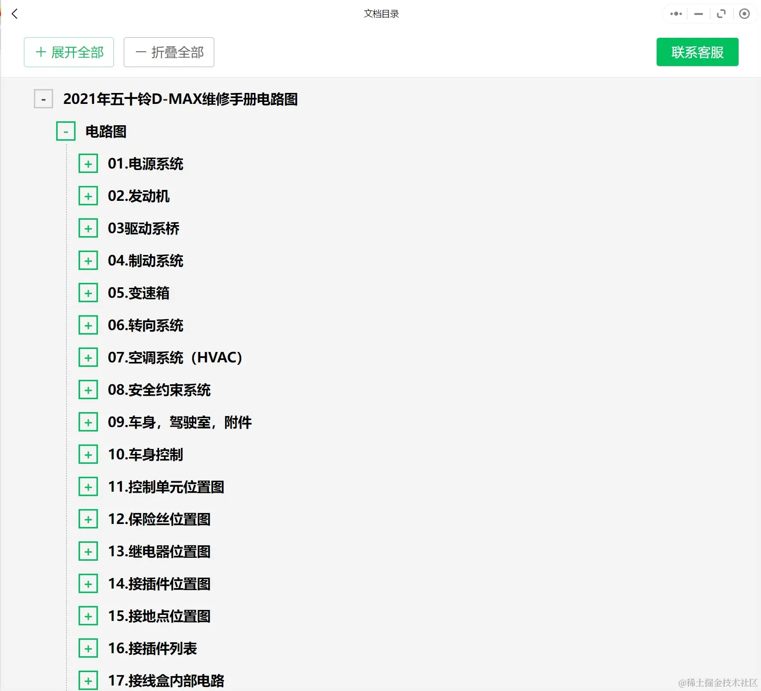
Task: Expand 07.空调系统（HVAC）
Action: [x=88, y=357]
